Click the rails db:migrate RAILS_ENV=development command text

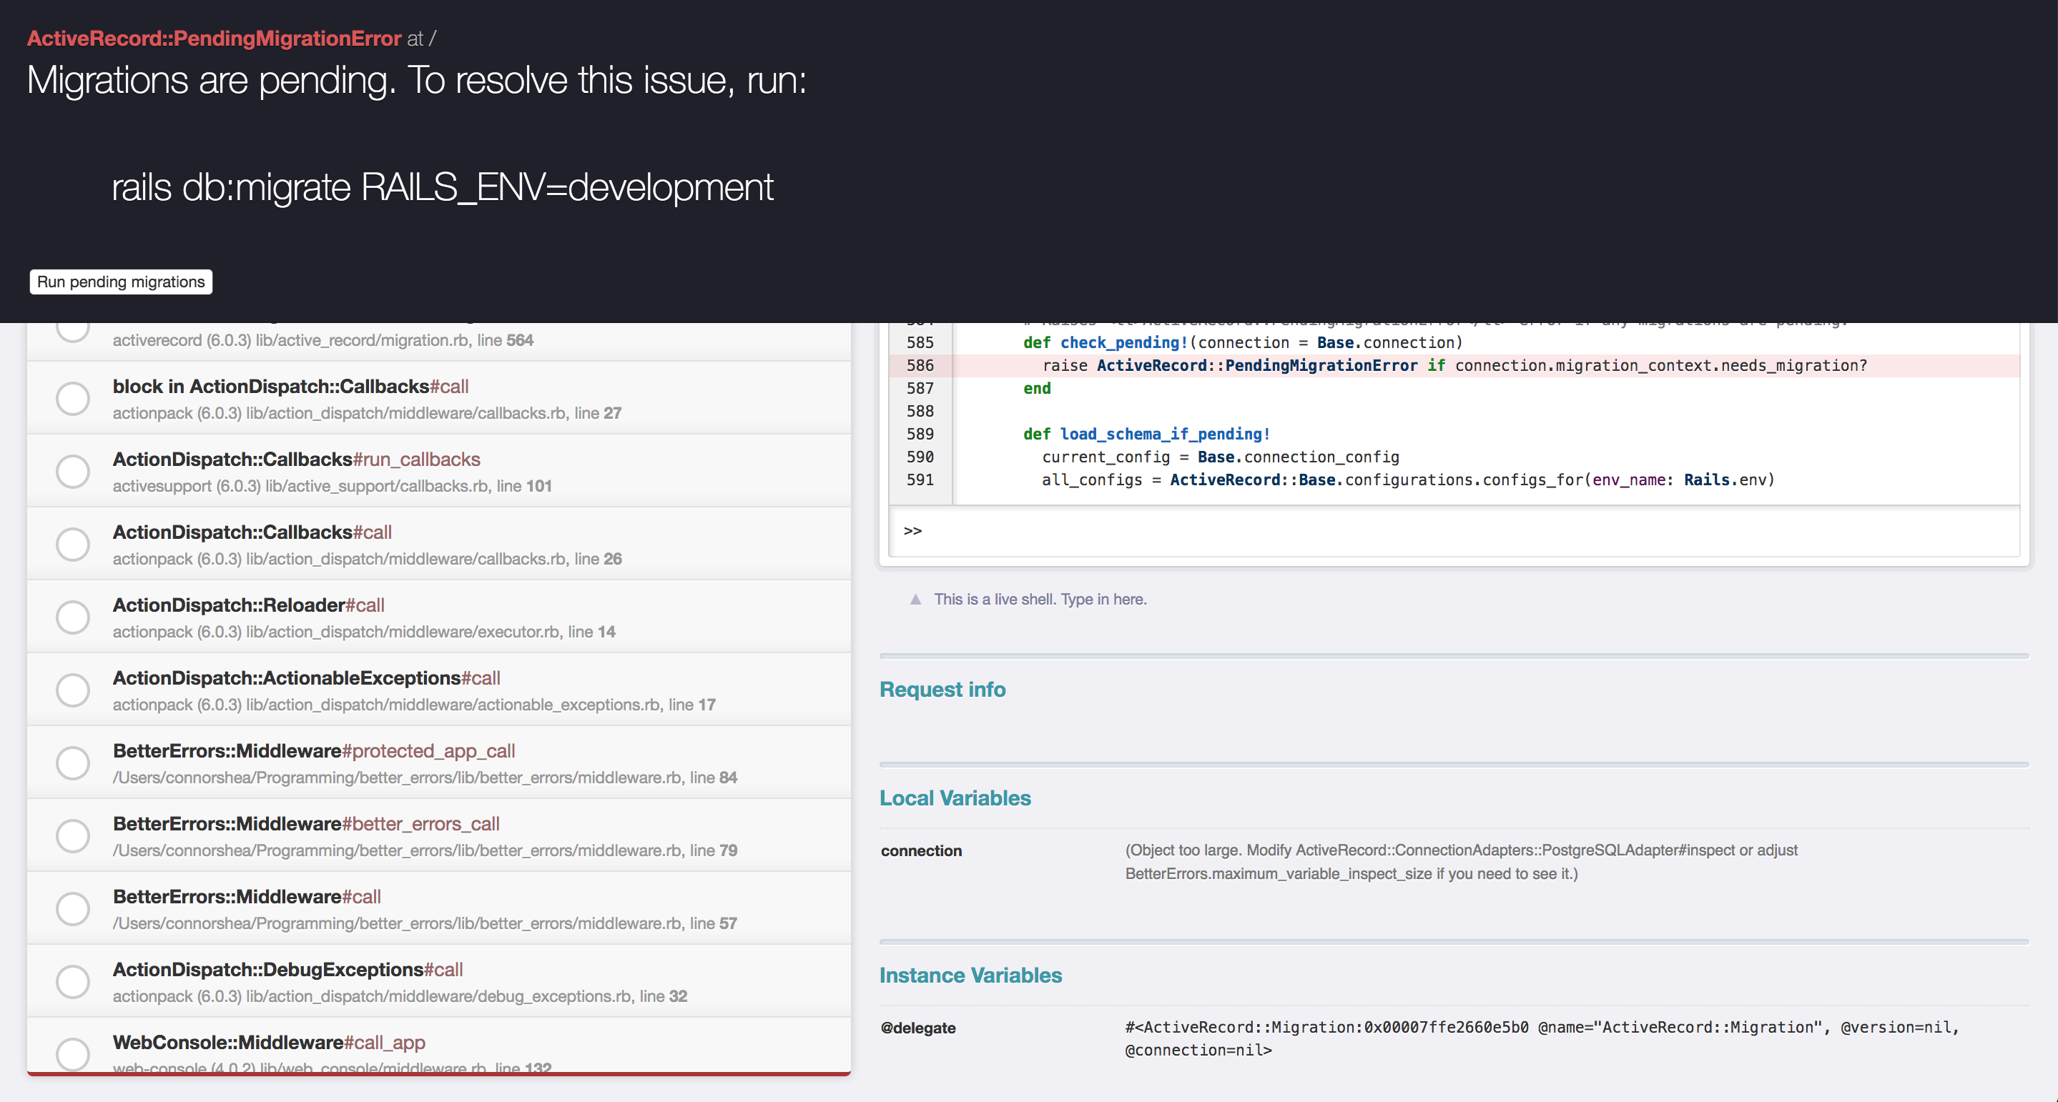coord(442,188)
